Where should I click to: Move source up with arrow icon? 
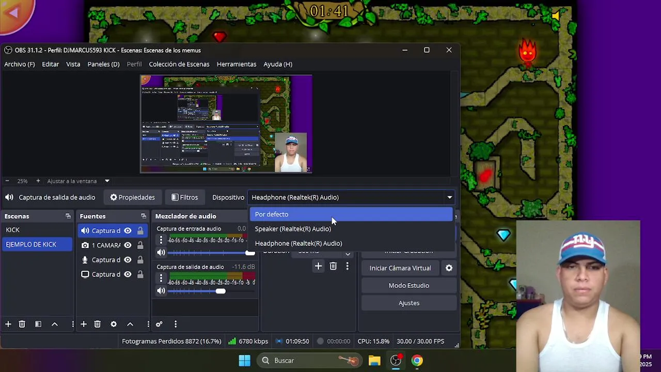coord(130,324)
